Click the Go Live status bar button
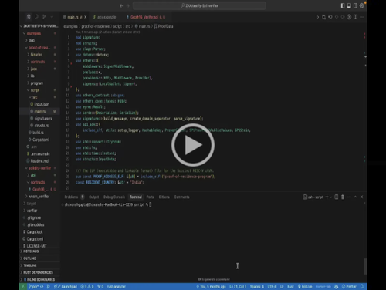The height and width of the screenshot is (290, 386). coord(305,286)
